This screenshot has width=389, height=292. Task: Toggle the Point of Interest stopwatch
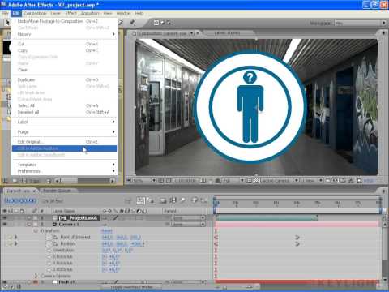[49, 237]
